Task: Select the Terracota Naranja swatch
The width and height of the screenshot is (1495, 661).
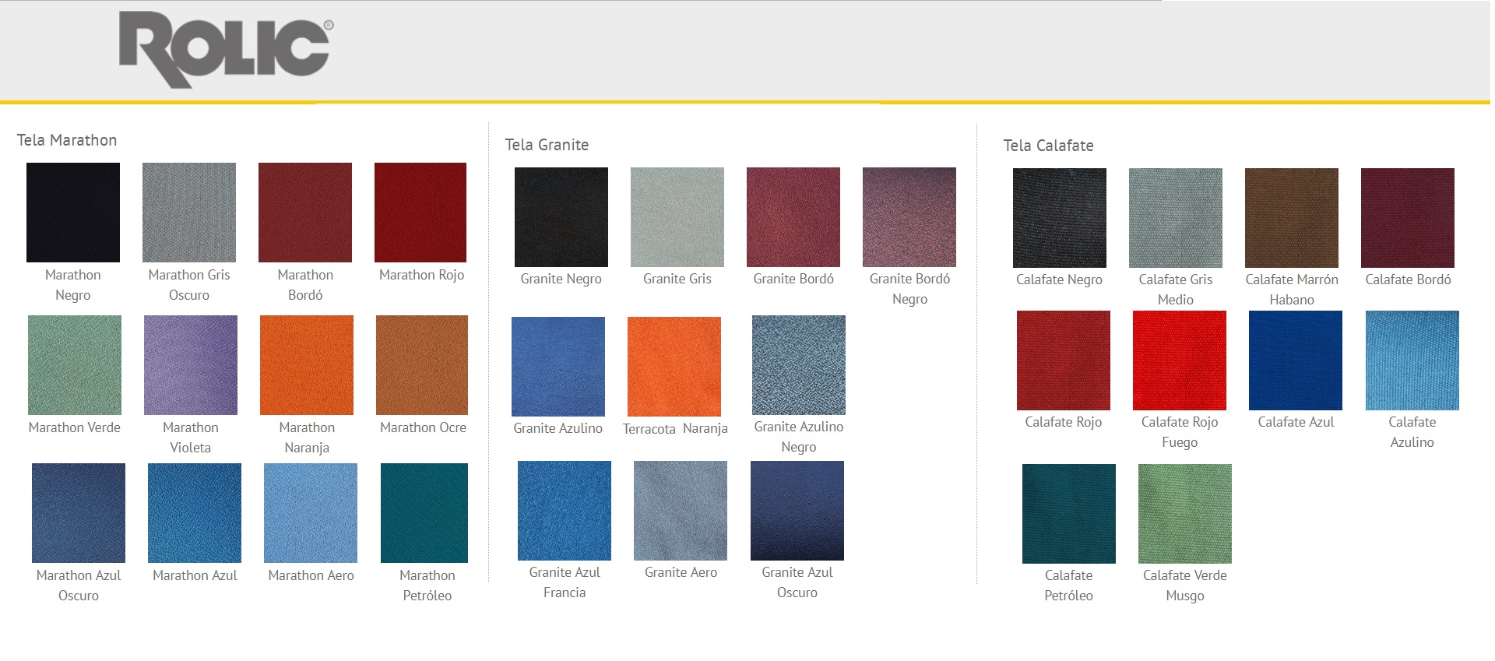Action: pyautogui.click(x=674, y=366)
